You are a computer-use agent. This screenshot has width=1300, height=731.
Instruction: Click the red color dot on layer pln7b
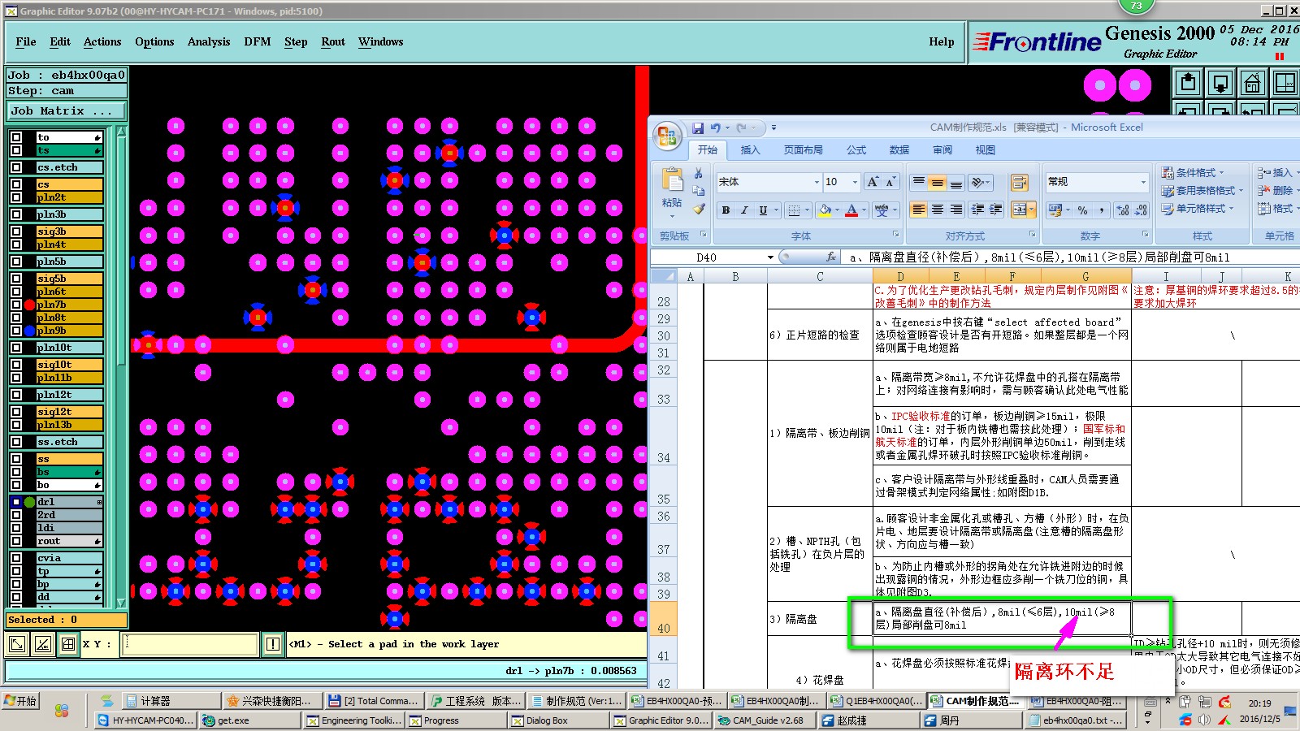(30, 305)
